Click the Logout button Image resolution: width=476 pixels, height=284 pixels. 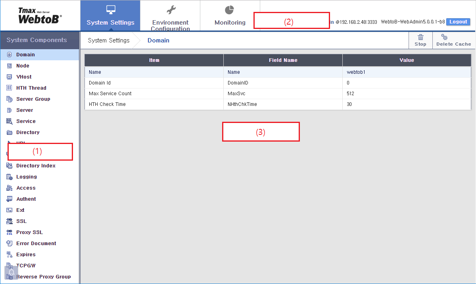point(458,22)
